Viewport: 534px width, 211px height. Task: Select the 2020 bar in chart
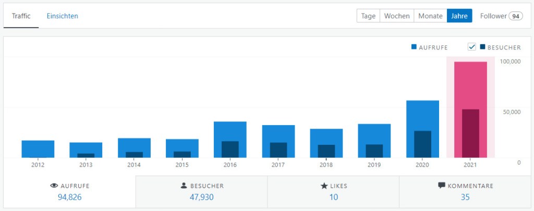pos(422,129)
